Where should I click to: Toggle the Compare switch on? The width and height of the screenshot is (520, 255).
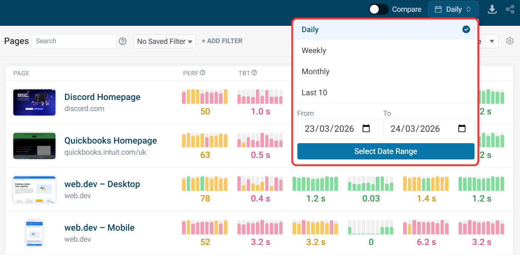(378, 9)
